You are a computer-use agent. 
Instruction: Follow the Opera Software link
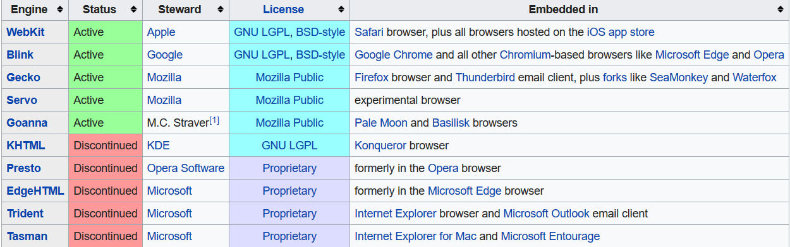186,168
